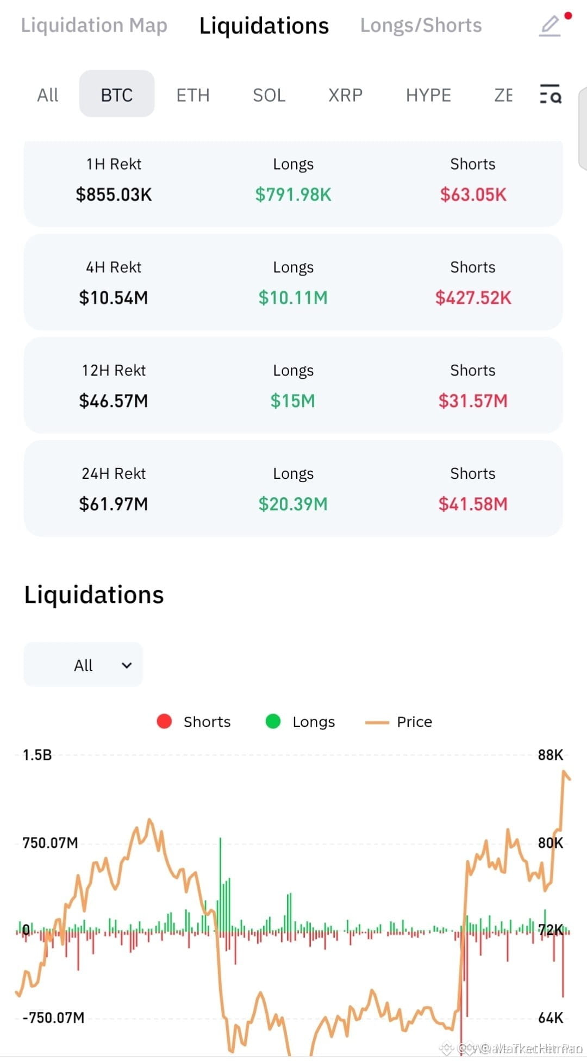Select the All coins filter

[x=48, y=95]
